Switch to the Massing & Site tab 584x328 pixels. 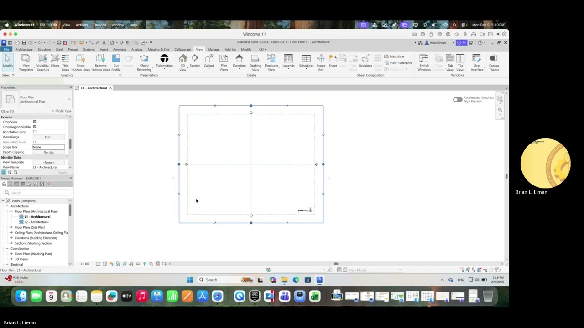[158, 49]
